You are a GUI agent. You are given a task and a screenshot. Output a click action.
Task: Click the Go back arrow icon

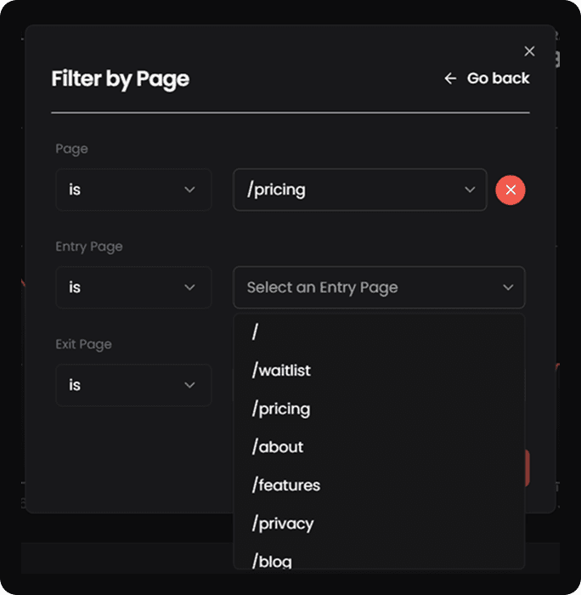pos(450,79)
